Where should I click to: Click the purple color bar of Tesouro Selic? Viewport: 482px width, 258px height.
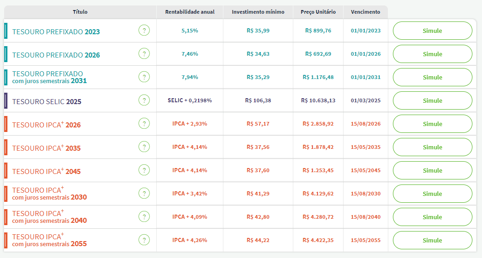click(5, 100)
